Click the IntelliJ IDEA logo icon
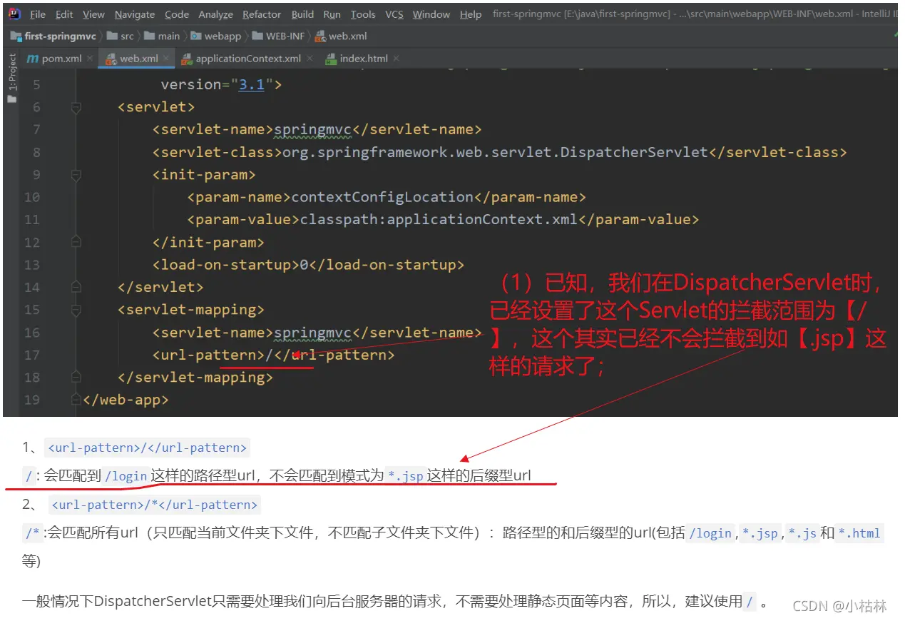The height and width of the screenshot is (626, 905). (14, 14)
